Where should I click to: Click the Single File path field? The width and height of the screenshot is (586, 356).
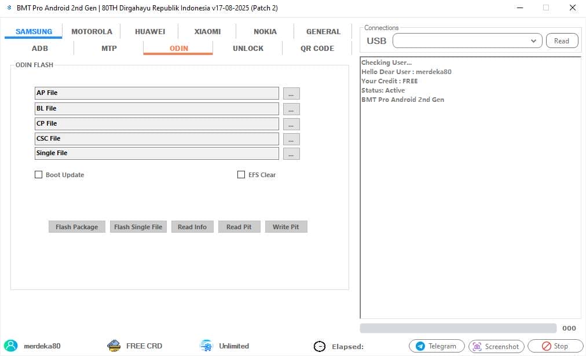[156, 153]
